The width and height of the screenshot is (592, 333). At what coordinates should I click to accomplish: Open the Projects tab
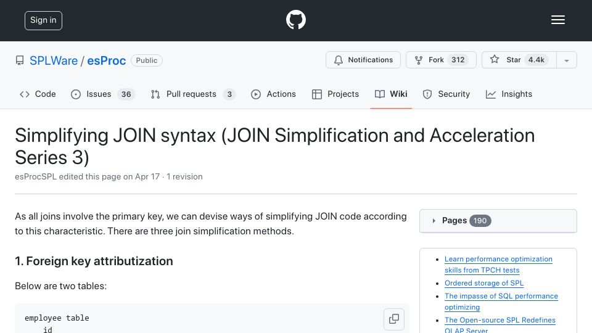[335, 94]
